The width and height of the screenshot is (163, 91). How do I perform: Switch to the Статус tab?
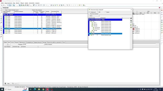pos(12,42)
